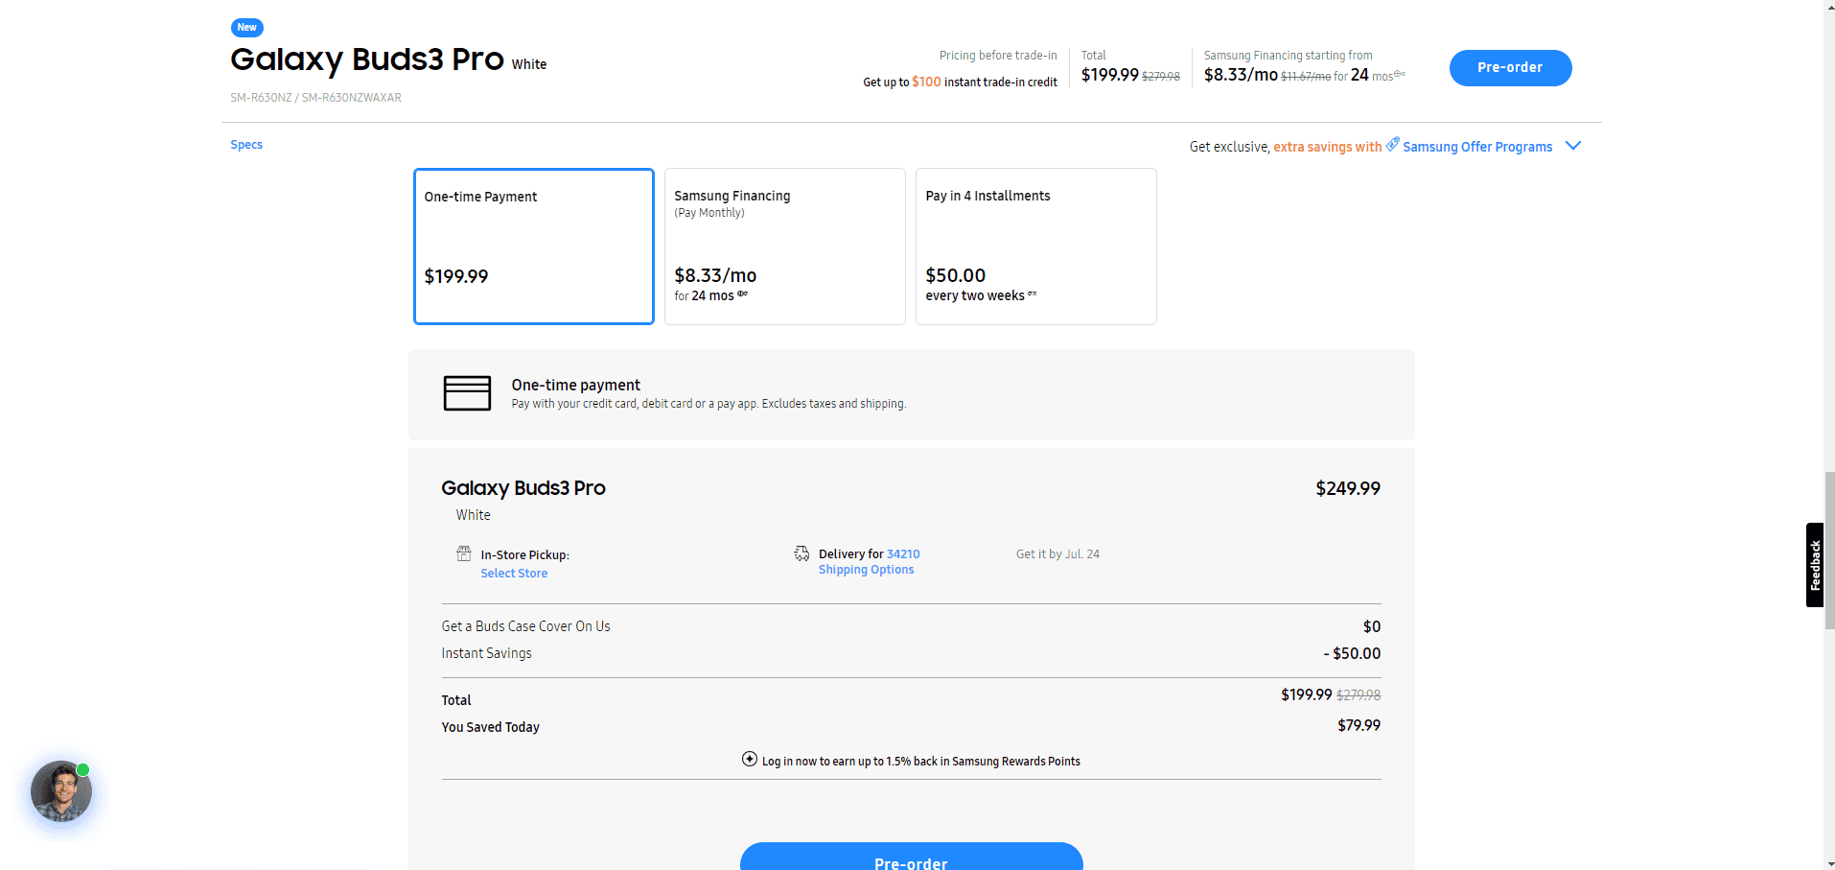Click the in-store pickup shop icon
Viewport: 1835px width, 870px height.
[x=464, y=553]
